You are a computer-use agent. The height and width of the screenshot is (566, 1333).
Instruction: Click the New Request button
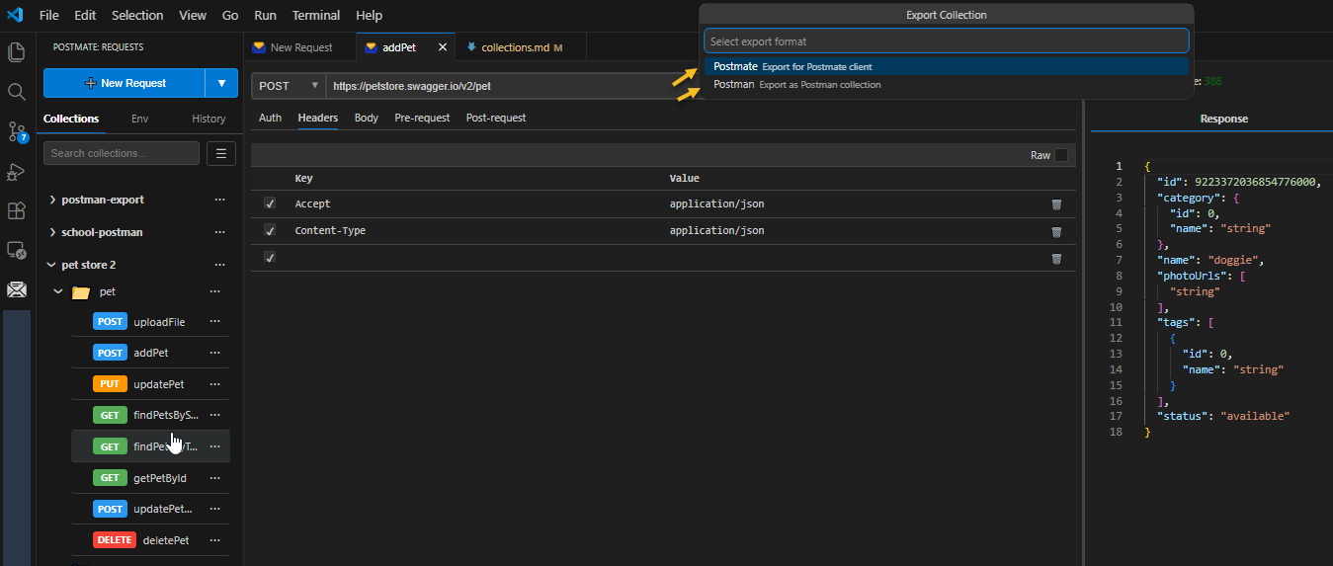(125, 83)
